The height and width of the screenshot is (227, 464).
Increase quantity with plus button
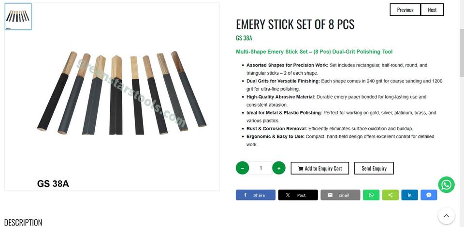[x=279, y=168]
